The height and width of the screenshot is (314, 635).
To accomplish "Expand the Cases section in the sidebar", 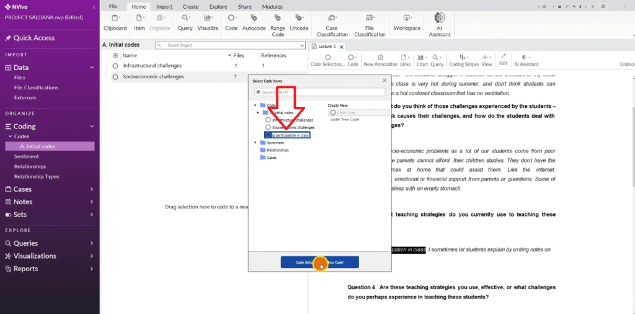I will tap(91, 189).
